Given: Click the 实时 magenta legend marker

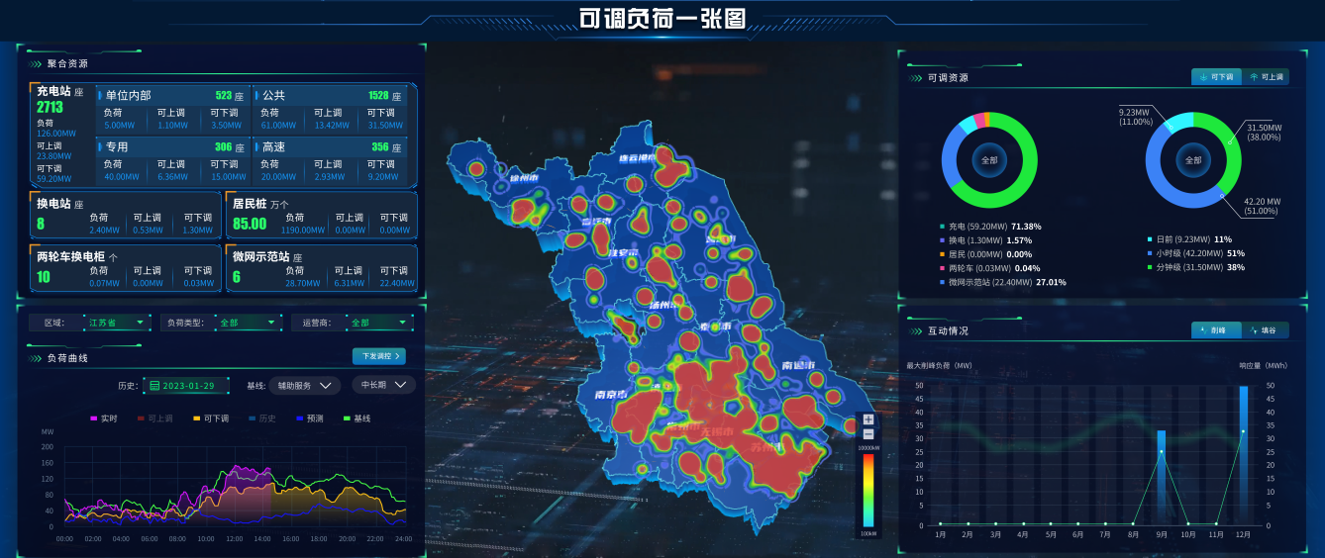Looking at the screenshot, I should click(x=94, y=418).
